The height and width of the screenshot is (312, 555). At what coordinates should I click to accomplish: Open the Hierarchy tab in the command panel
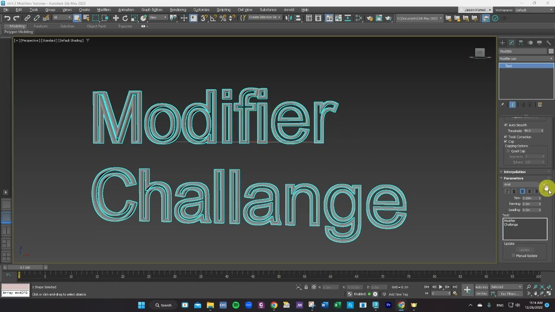(521, 42)
